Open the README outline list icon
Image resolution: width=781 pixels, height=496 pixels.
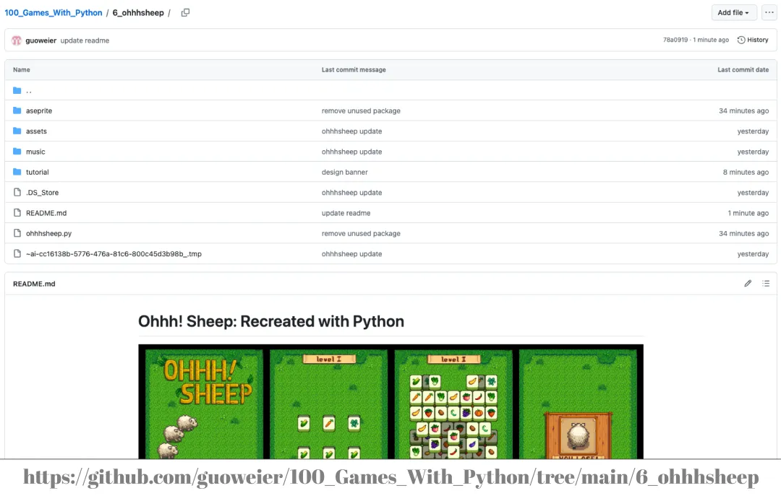[x=766, y=284]
